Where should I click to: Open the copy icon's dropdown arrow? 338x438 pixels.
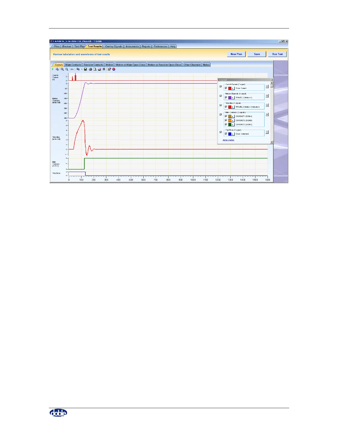82,69
